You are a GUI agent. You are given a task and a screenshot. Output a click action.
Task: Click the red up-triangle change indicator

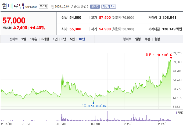(15, 28)
